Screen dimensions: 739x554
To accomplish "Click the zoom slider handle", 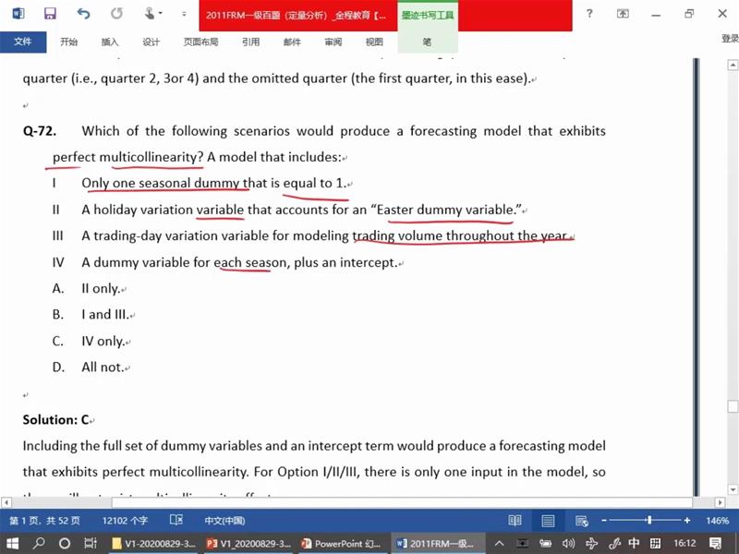I will [x=649, y=520].
